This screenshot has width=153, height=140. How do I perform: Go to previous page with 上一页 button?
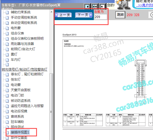point(63,15)
